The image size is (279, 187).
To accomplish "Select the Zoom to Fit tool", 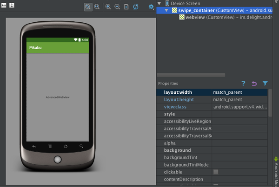I will 88,7.
